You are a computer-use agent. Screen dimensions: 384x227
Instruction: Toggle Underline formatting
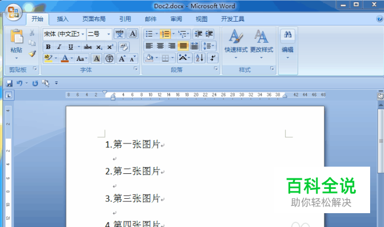(70, 47)
